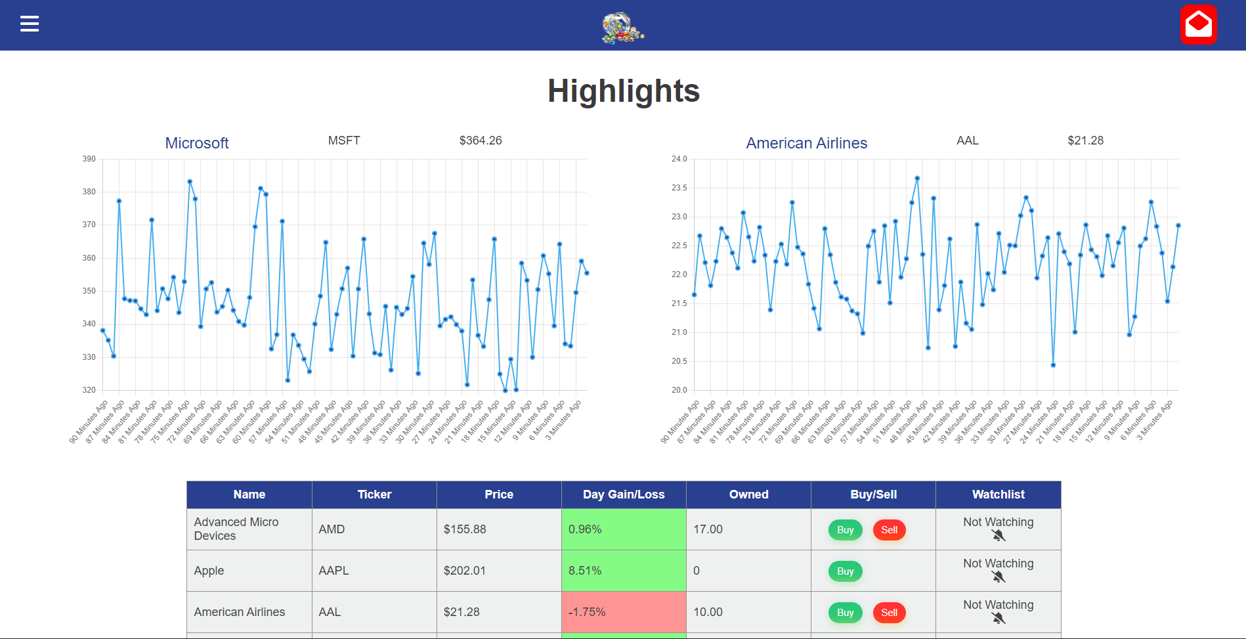Click Apple's red-free 8.51% gain cell
1246x639 pixels.
coord(623,571)
